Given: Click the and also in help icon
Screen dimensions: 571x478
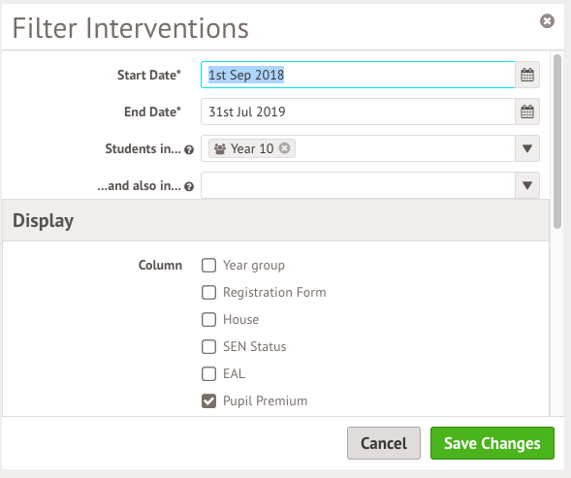Looking at the screenshot, I should click(x=189, y=186).
